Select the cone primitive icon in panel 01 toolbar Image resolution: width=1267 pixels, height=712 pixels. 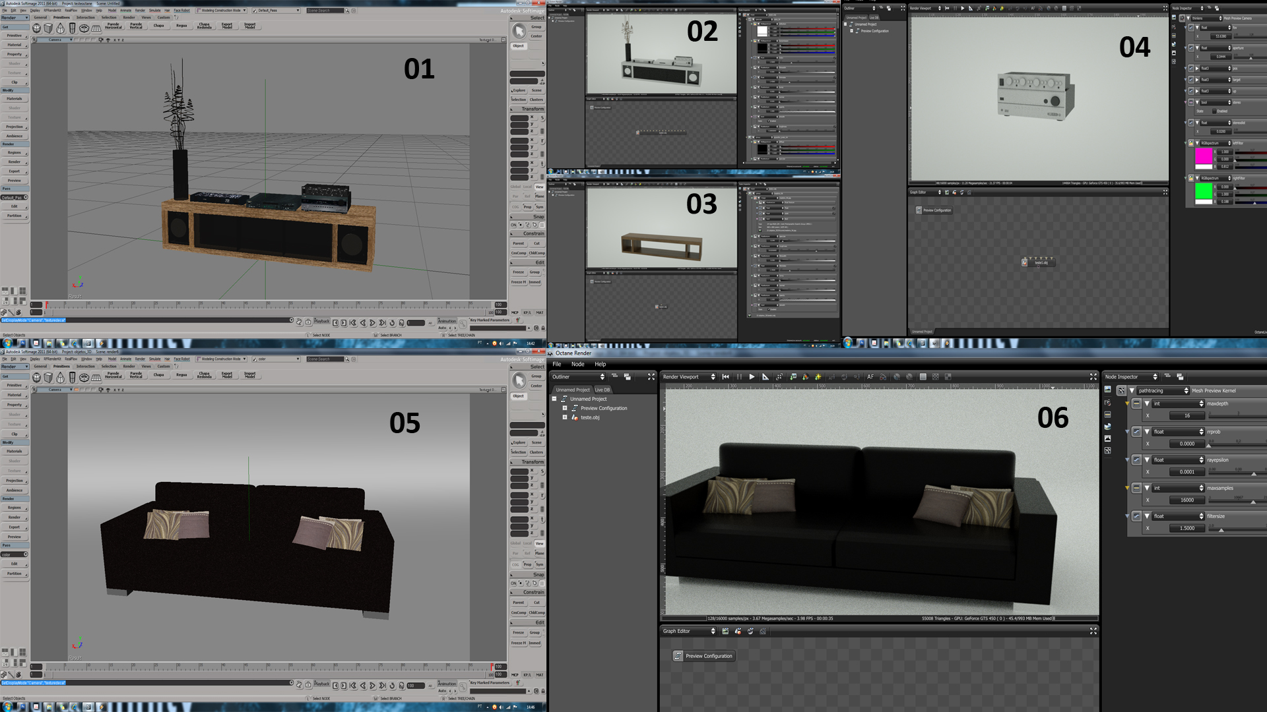[61, 28]
